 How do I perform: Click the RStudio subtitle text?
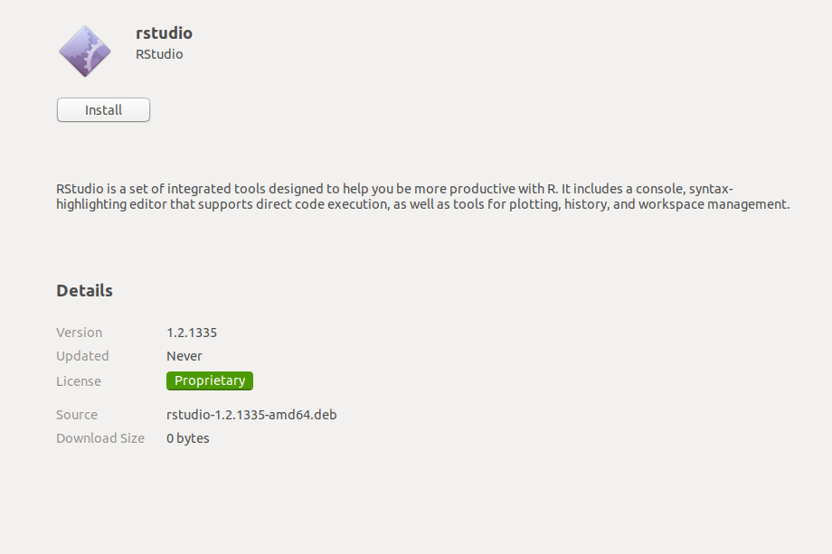(159, 54)
